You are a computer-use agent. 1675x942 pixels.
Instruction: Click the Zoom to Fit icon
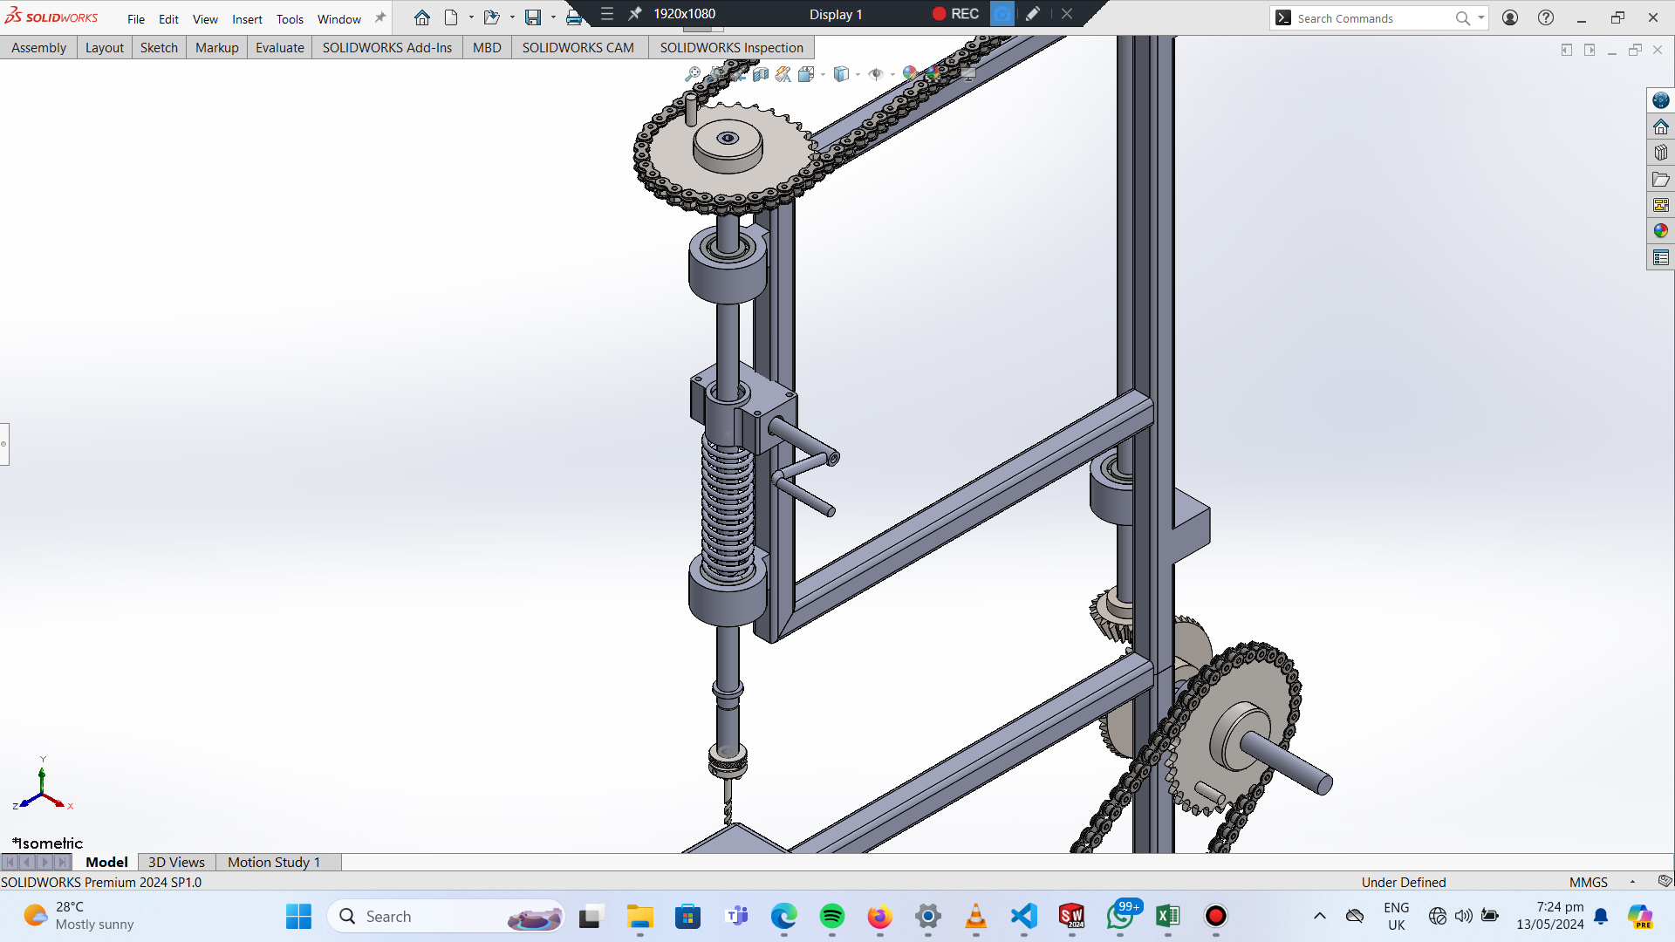pyautogui.click(x=693, y=74)
